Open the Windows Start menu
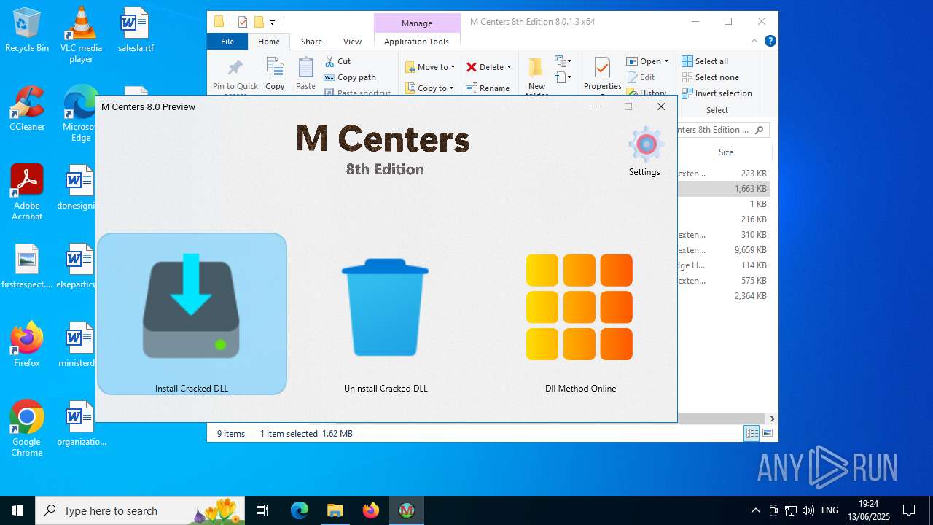Viewport: 933px width, 525px height. point(17,510)
